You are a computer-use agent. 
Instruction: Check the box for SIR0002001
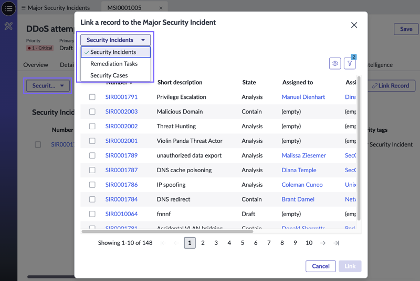tap(92, 141)
